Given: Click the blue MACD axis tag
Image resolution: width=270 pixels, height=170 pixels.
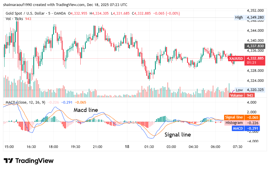Looking at the screenshot, I should [238, 129].
